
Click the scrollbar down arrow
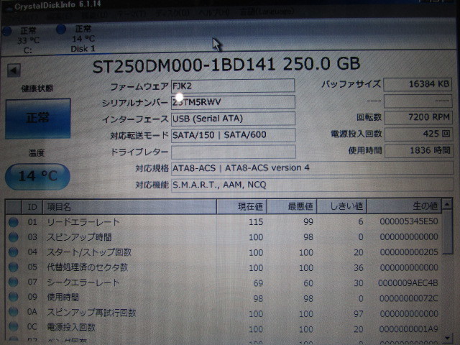pos(448,339)
